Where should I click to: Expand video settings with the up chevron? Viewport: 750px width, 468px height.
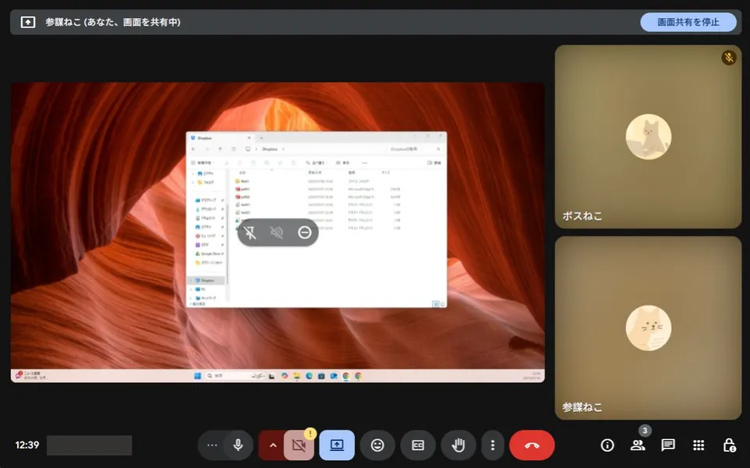pos(273,445)
